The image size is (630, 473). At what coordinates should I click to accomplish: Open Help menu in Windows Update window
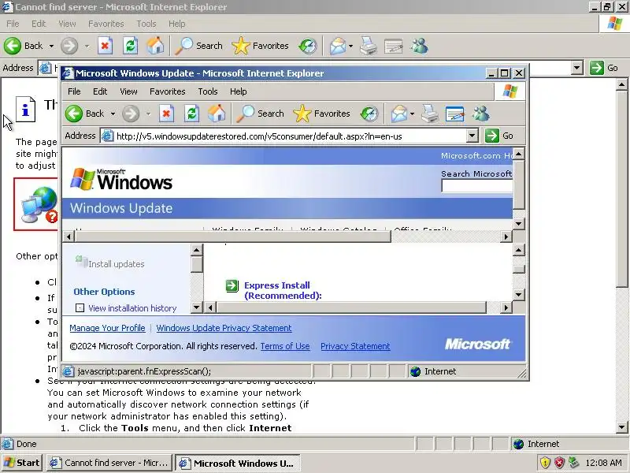[239, 91]
